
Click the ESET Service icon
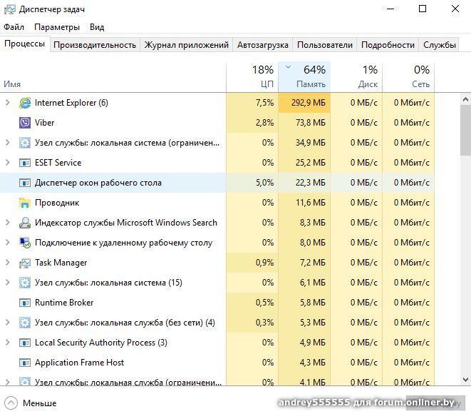coord(25,163)
